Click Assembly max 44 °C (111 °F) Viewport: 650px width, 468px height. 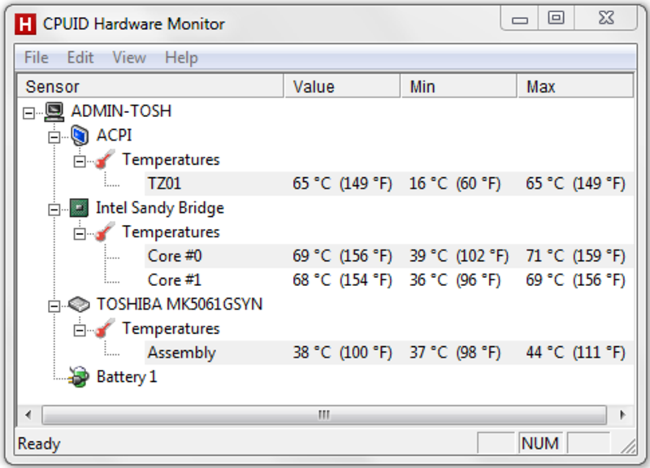click(x=576, y=353)
